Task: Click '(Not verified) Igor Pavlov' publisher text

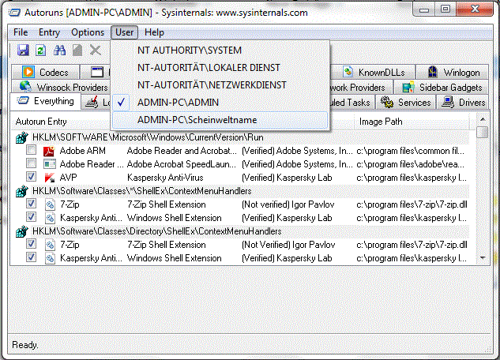Action: tap(288, 204)
